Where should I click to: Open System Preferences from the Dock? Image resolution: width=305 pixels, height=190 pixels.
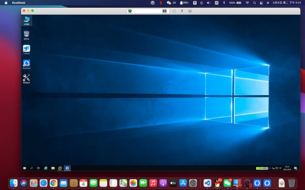tap(193, 183)
